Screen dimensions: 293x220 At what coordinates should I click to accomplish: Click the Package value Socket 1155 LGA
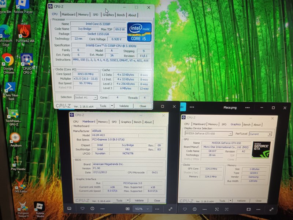(x=98, y=34)
